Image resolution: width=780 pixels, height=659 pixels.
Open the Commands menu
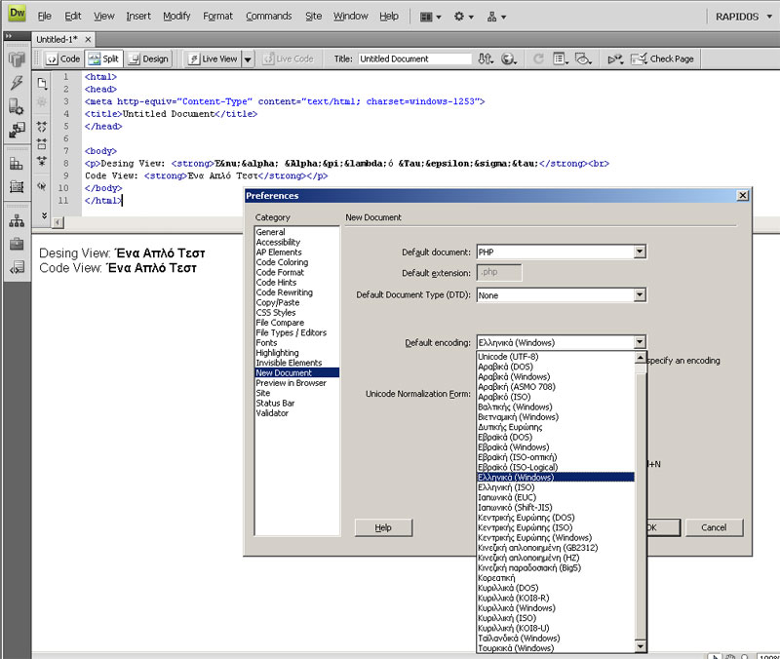tap(269, 17)
